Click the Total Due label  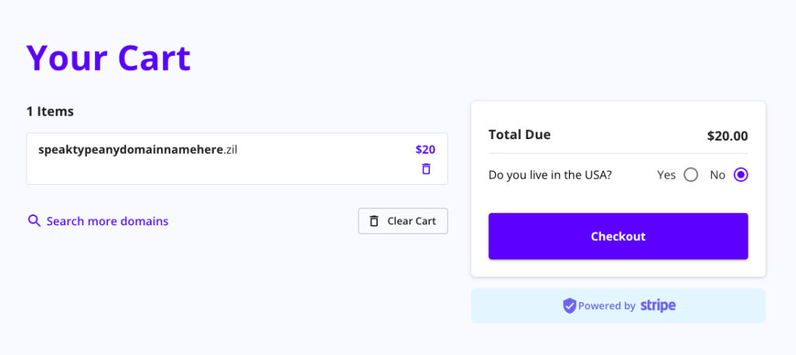point(519,134)
